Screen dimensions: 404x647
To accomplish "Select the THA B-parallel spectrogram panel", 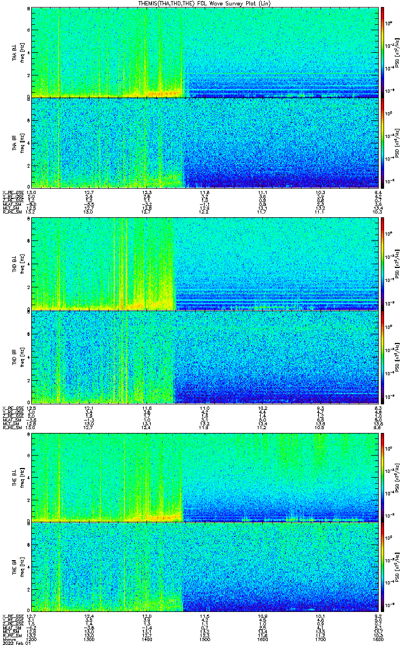I will 205,142.
